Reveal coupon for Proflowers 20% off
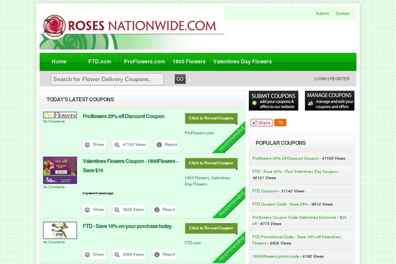 click(x=211, y=118)
